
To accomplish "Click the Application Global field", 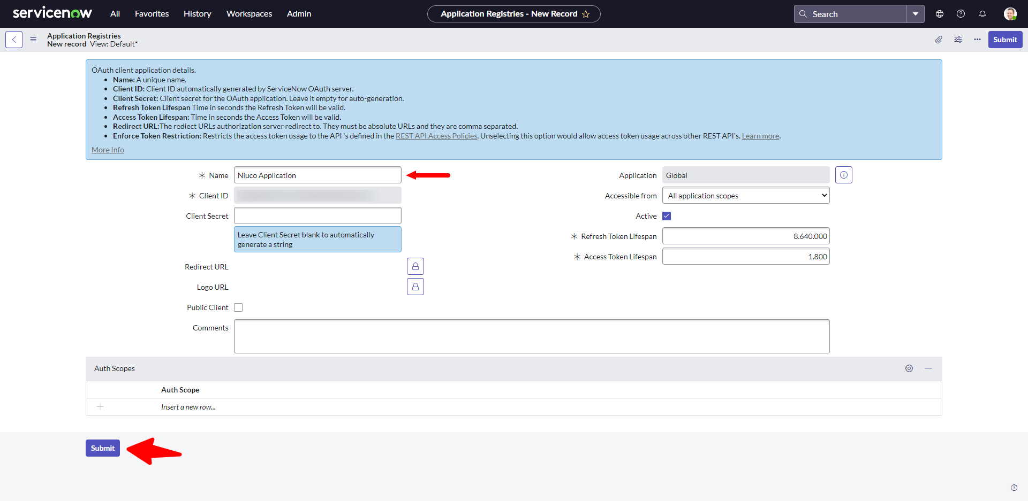I will coord(746,175).
